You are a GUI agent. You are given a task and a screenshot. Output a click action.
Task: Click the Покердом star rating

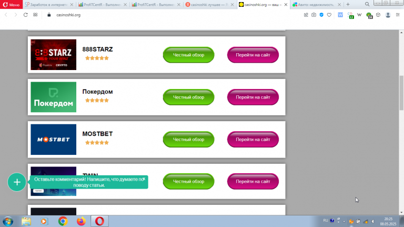[x=97, y=101]
